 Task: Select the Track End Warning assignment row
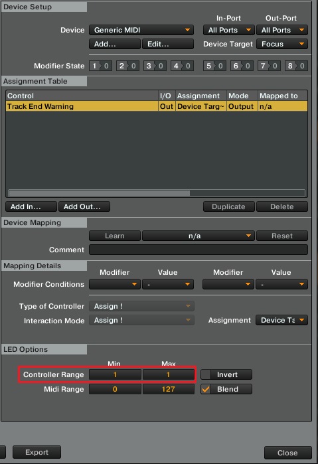pyautogui.click(x=157, y=106)
